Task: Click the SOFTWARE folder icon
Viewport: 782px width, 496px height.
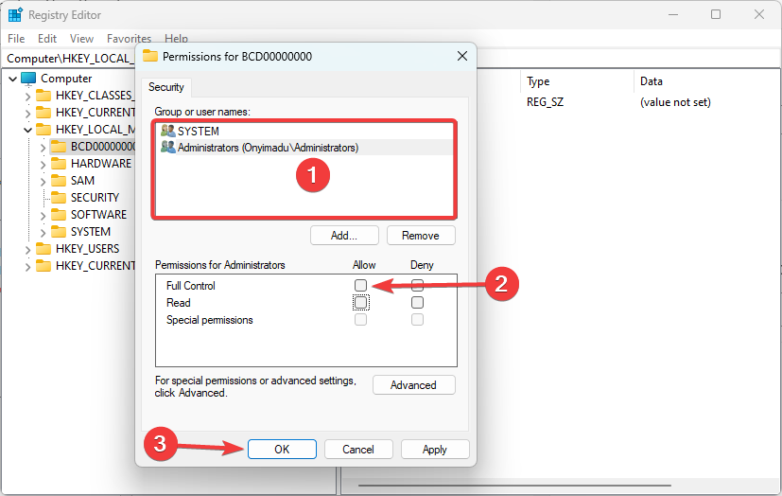Action: pos(59,215)
